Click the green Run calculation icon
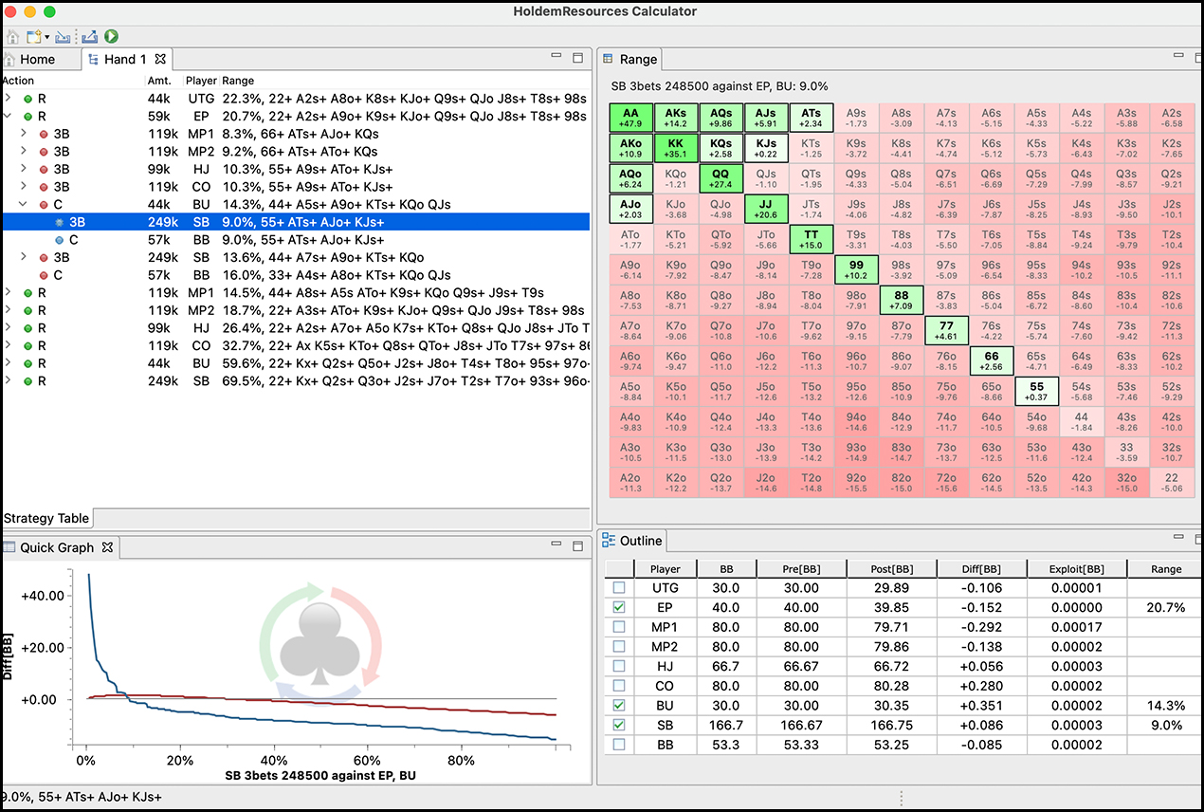This screenshot has width=1204, height=812. [x=111, y=37]
